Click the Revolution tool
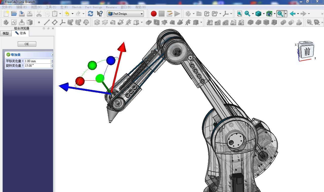 [105, 23]
